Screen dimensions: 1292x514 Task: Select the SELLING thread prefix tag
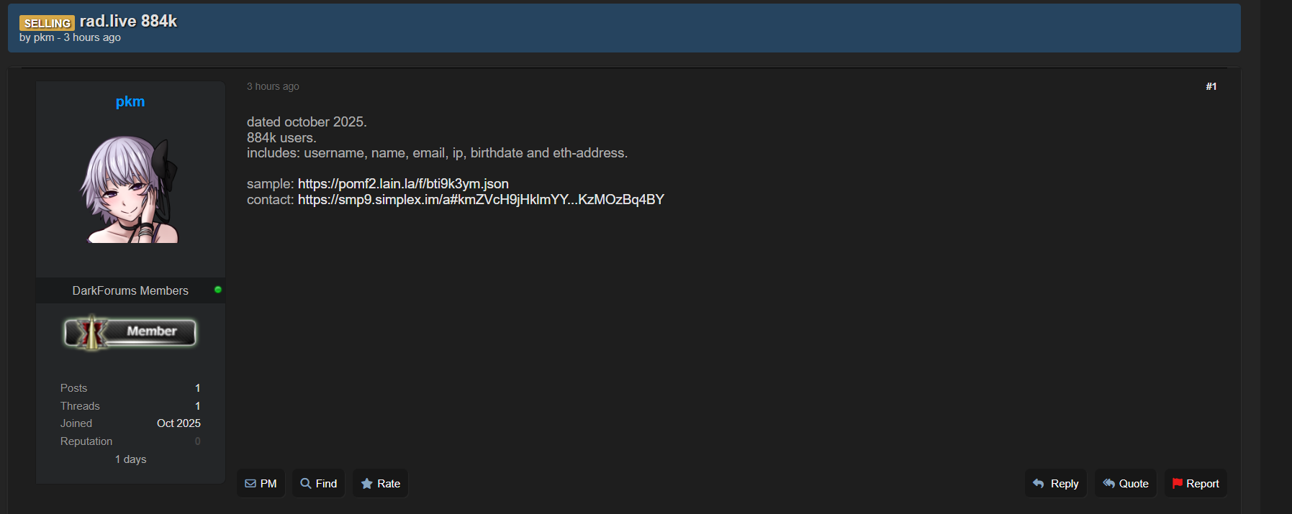coord(47,23)
